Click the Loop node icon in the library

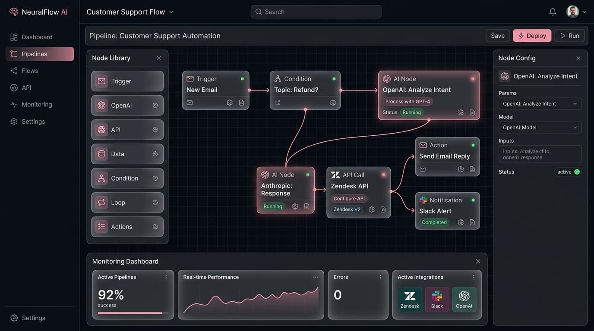pos(101,202)
